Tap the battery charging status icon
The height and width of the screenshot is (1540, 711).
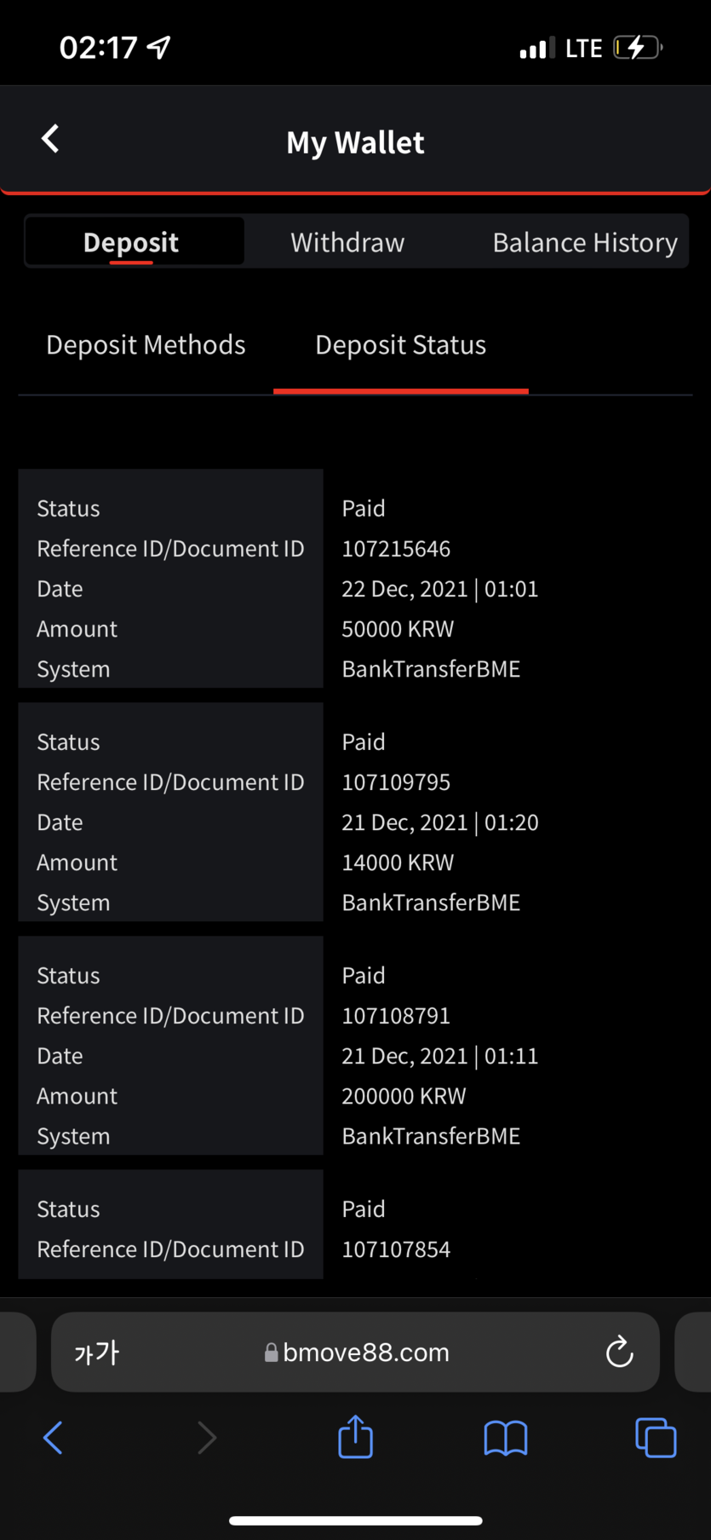coord(637,48)
